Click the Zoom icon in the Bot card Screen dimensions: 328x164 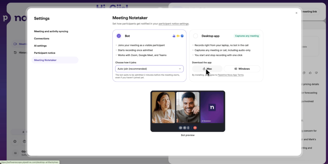point(182,36)
